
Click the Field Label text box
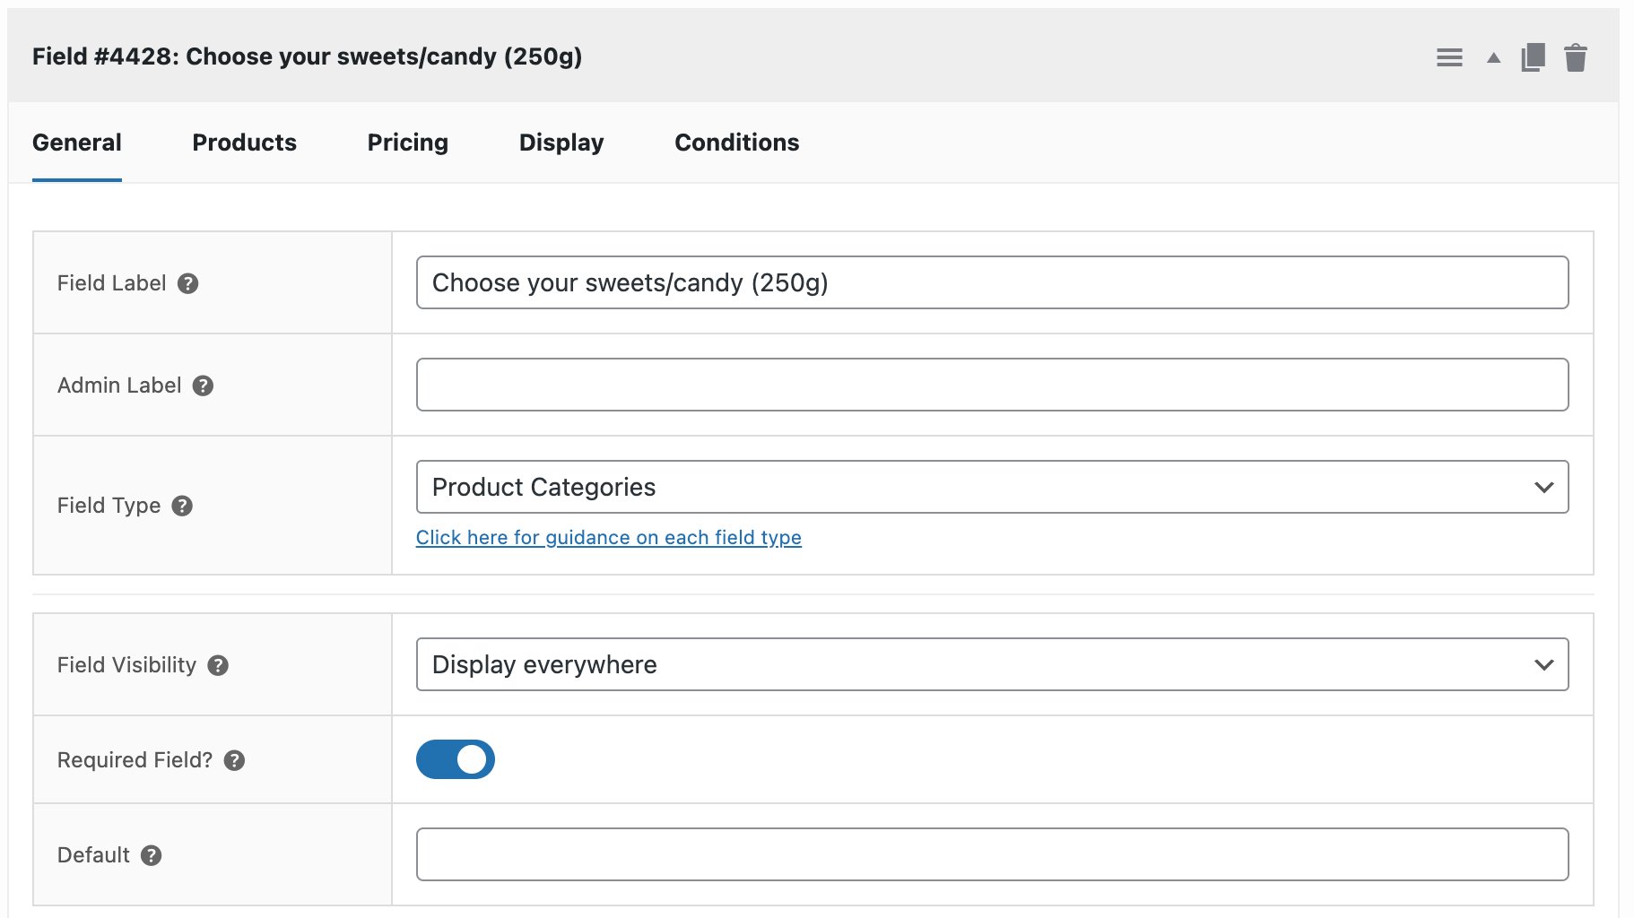(x=991, y=282)
